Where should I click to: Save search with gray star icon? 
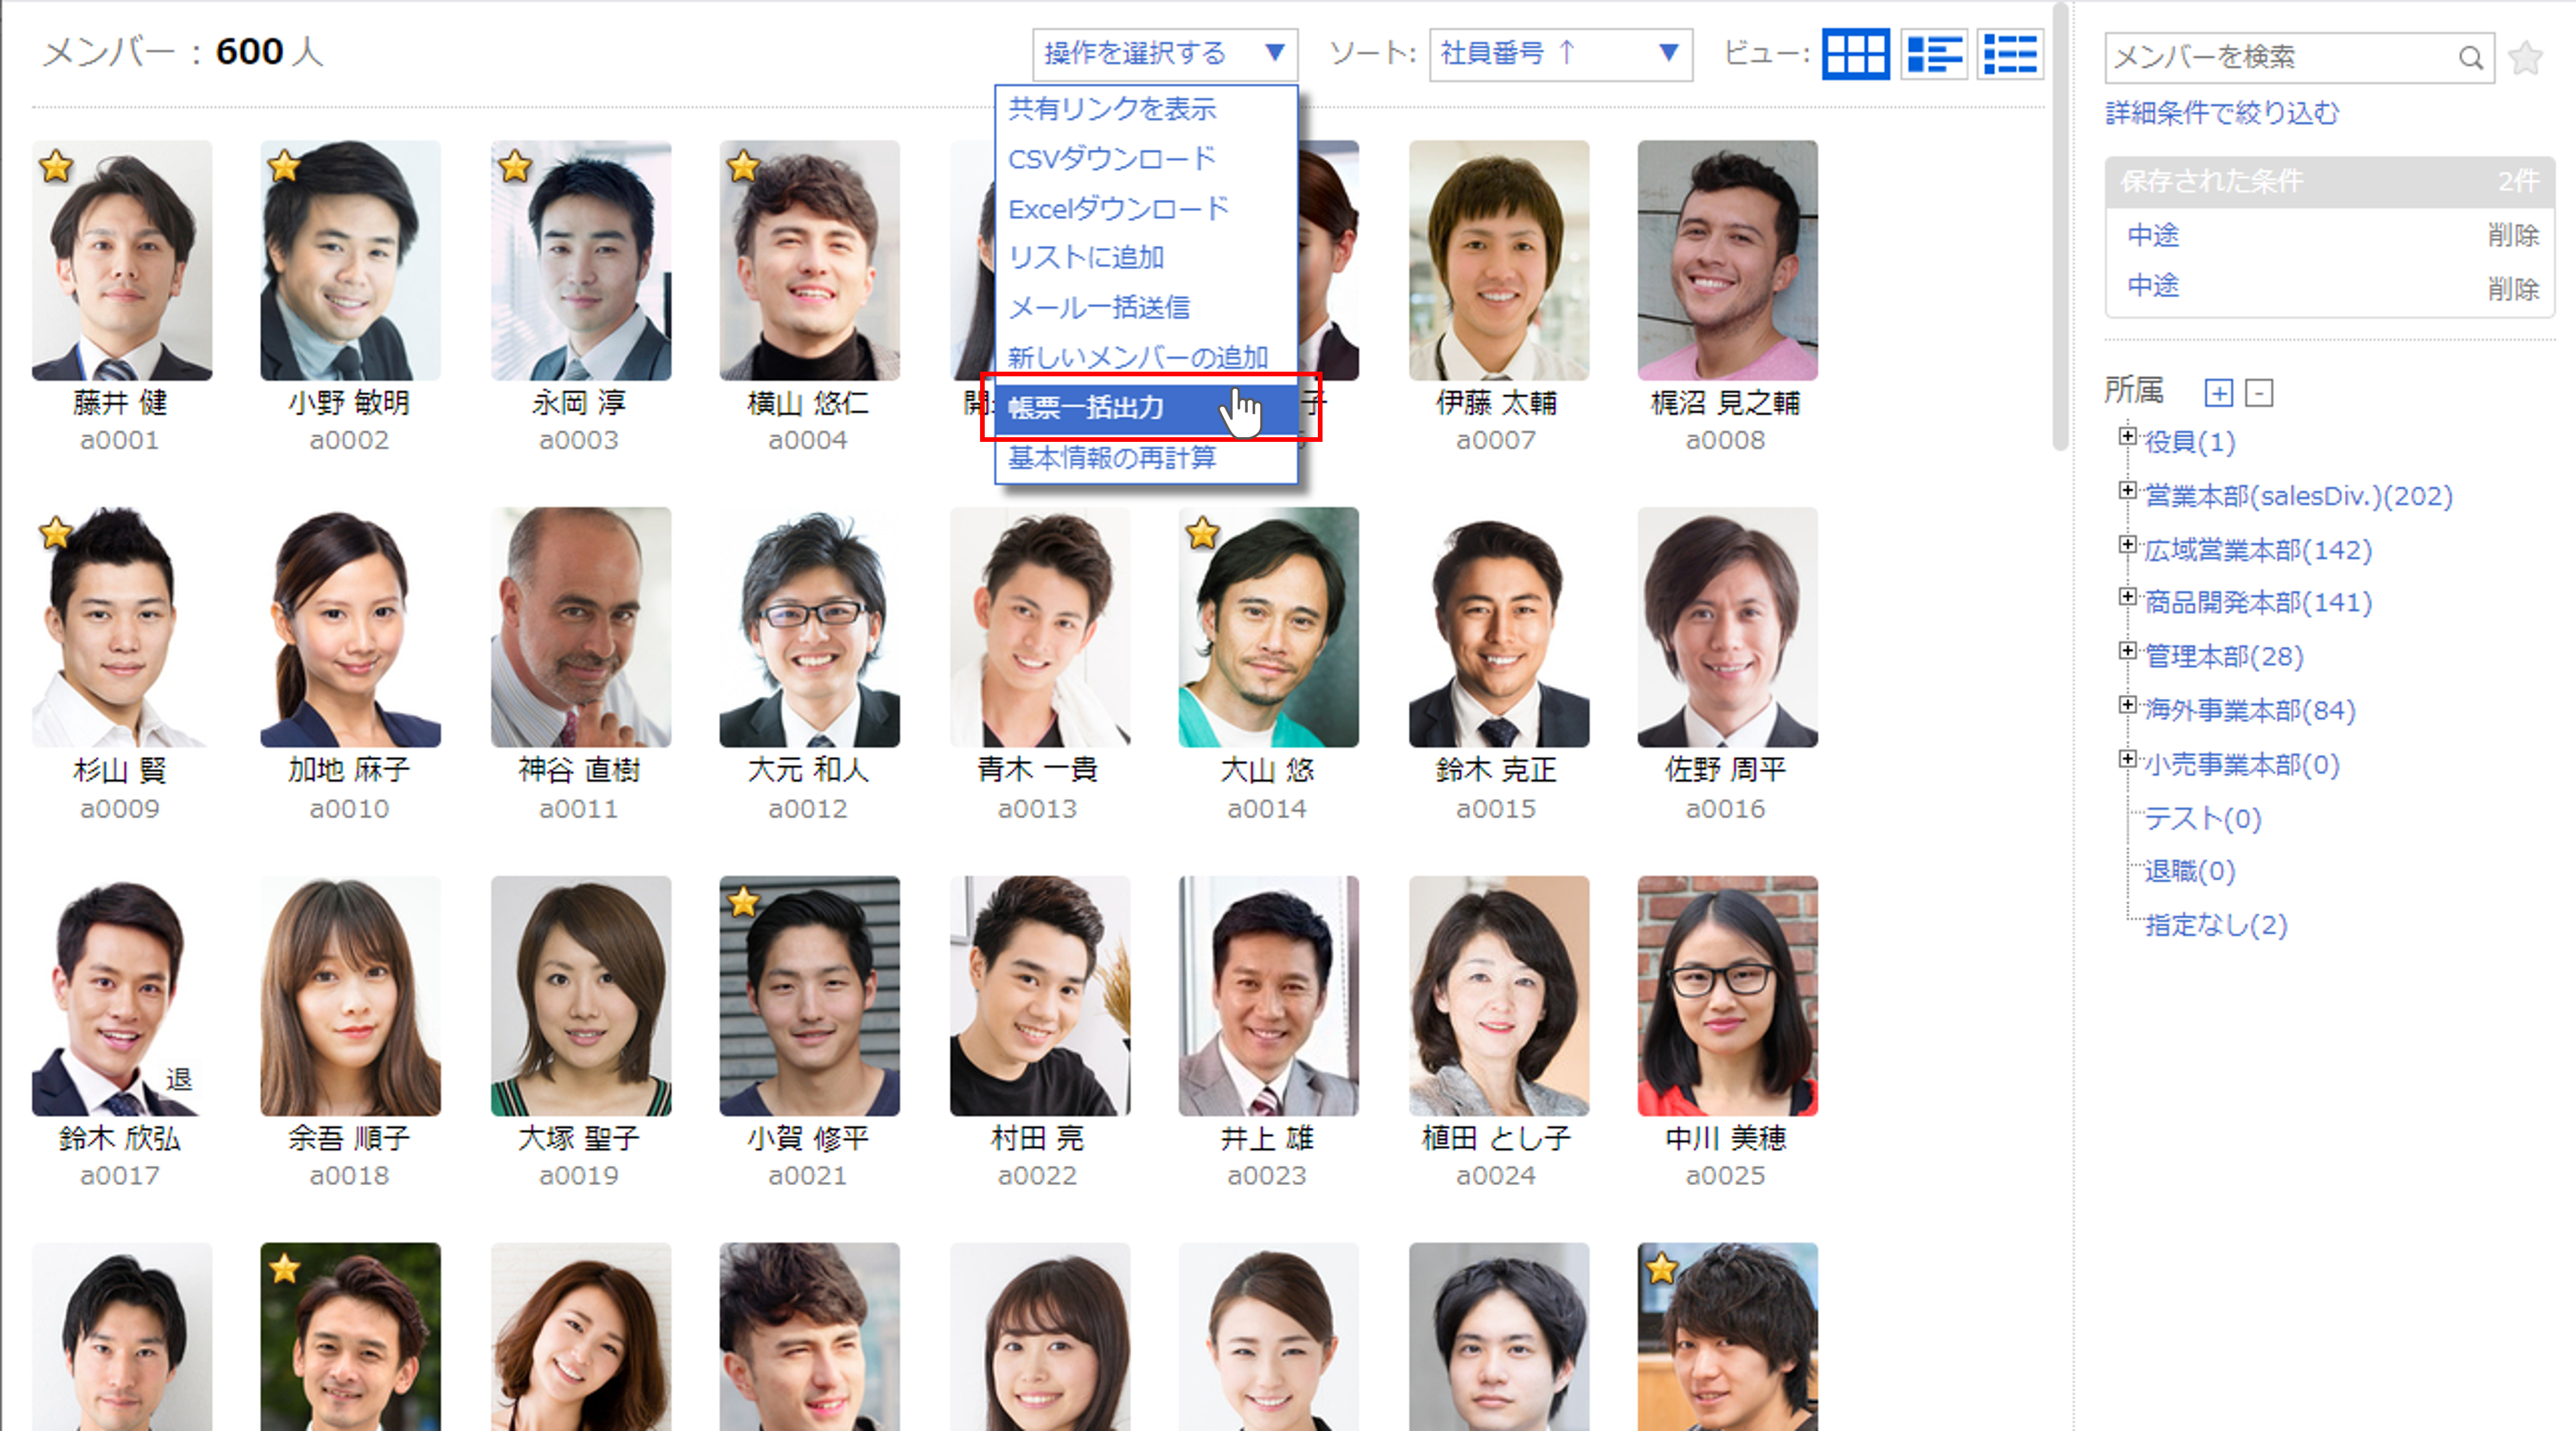[2526, 58]
